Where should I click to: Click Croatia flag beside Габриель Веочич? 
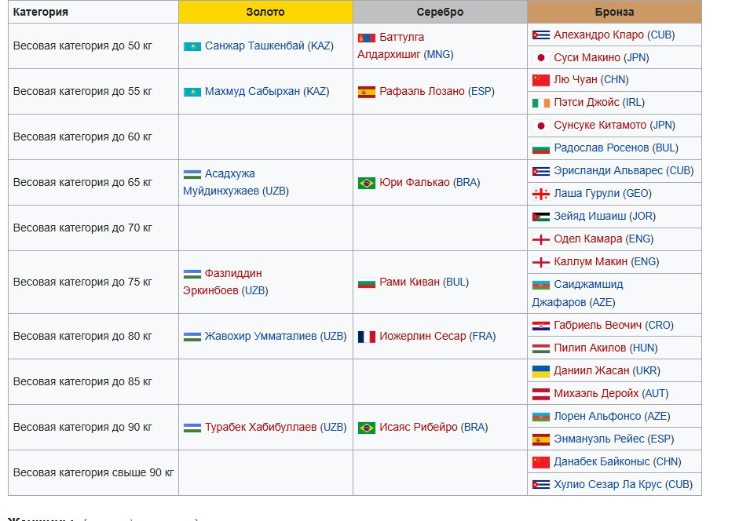coord(540,326)
